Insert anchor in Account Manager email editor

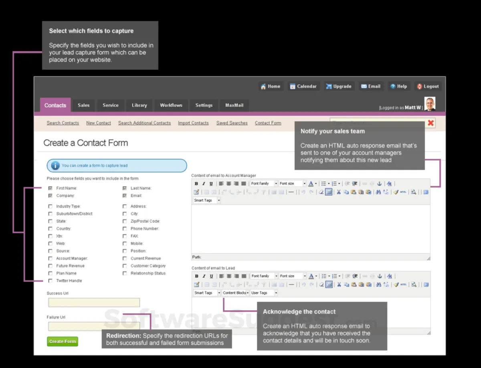coord(380,184)
